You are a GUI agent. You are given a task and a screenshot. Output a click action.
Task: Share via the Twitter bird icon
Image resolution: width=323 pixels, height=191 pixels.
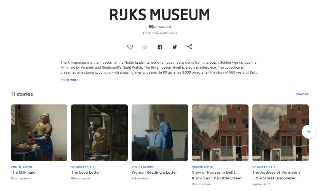pyautogui.click(x=175, y=47)
